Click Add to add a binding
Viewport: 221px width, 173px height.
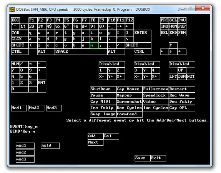click(95, 136)
